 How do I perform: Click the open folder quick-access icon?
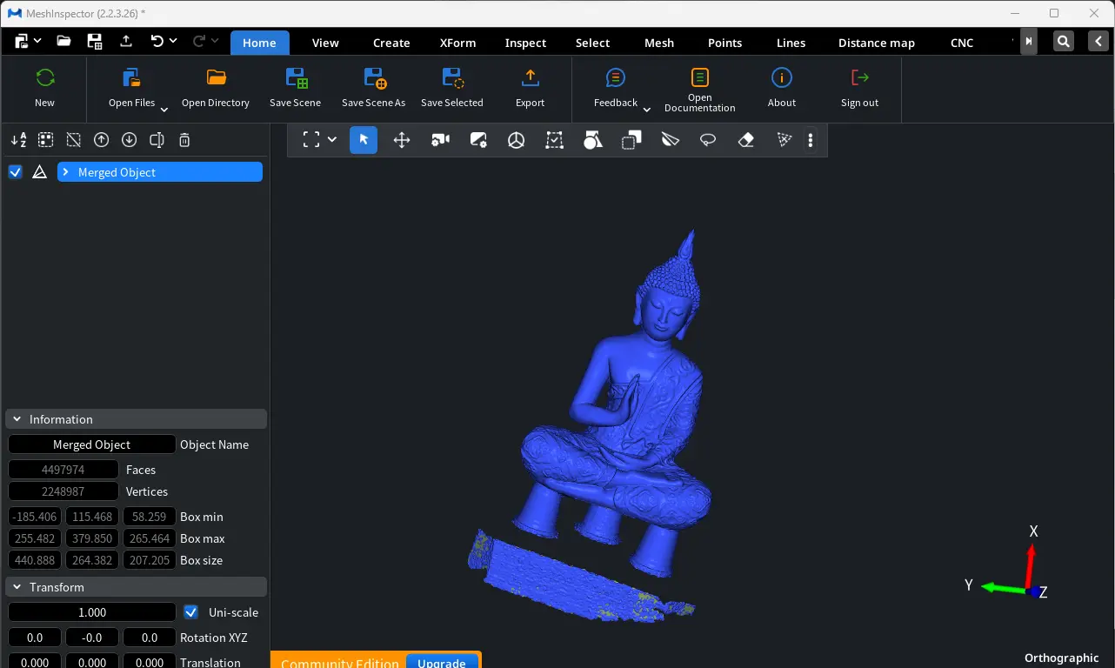[x=63, y=41]
